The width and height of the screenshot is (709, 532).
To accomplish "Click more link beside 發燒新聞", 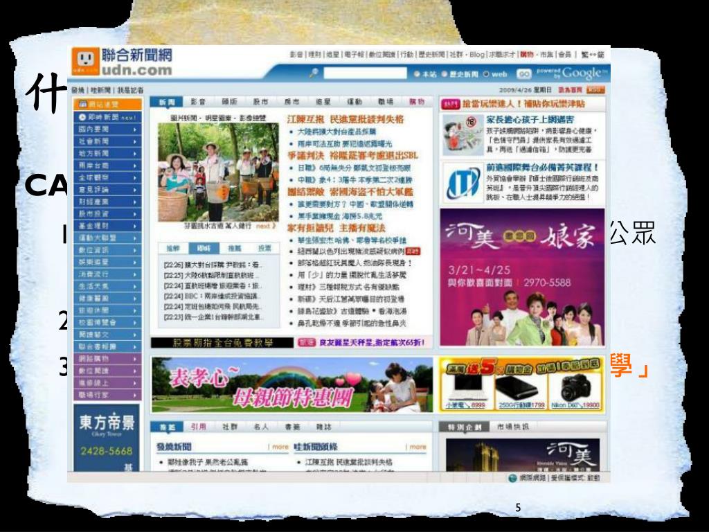I will [x=280, y=447].
